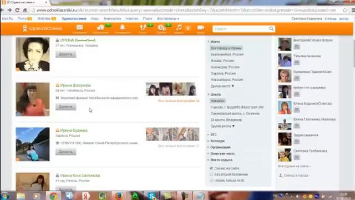
Task: Open Firefox from taskbar
Action: point(119,196)
